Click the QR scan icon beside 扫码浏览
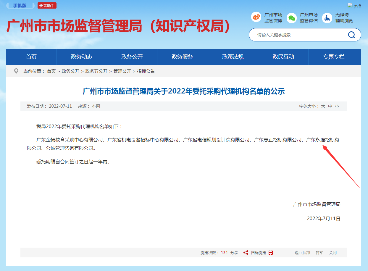 (x=270, y=253)
